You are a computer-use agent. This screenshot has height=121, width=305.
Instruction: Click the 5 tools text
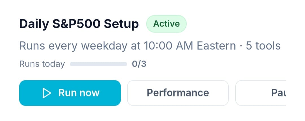[263, 46]
